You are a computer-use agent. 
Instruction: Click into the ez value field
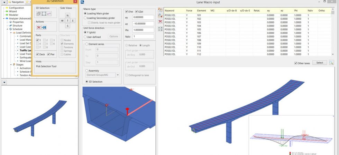coord(143,24)
